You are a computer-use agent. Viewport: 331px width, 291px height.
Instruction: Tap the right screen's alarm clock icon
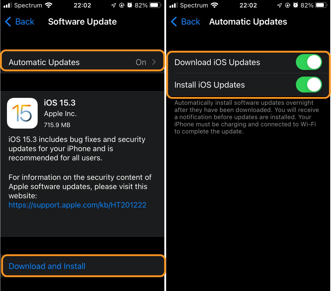coord(295,5)
